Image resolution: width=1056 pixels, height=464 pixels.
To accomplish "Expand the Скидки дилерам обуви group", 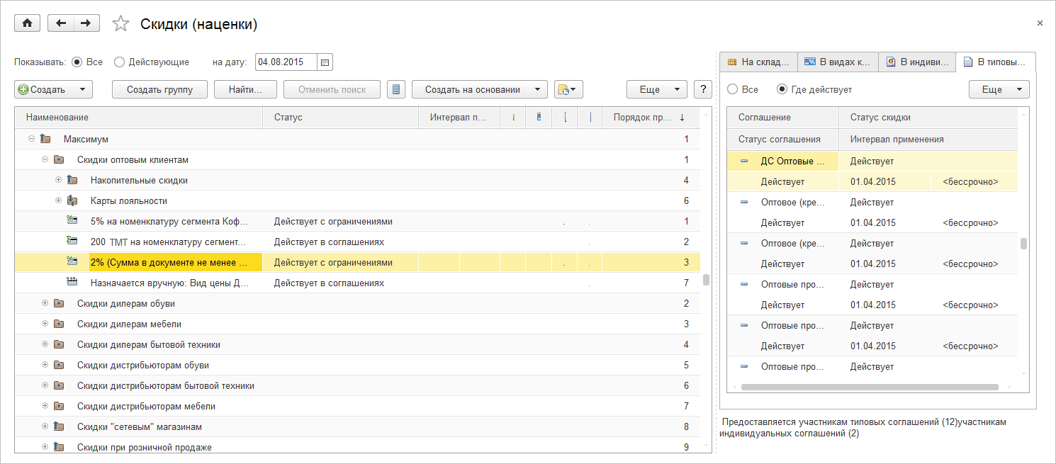I will [45, 303].
